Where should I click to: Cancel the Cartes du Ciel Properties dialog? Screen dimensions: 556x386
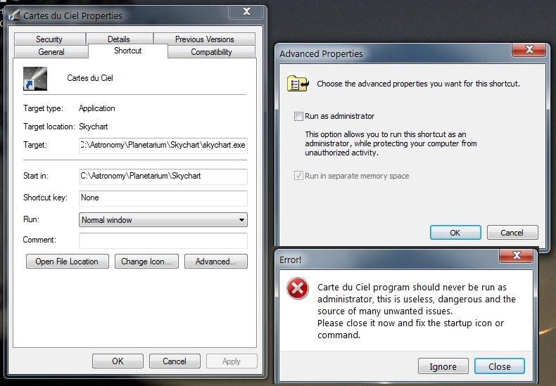pyautogui.click(x=175, y=361)
